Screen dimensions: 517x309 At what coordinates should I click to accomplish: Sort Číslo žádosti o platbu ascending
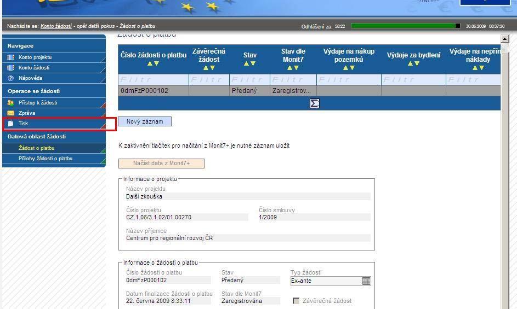(150, 63)
